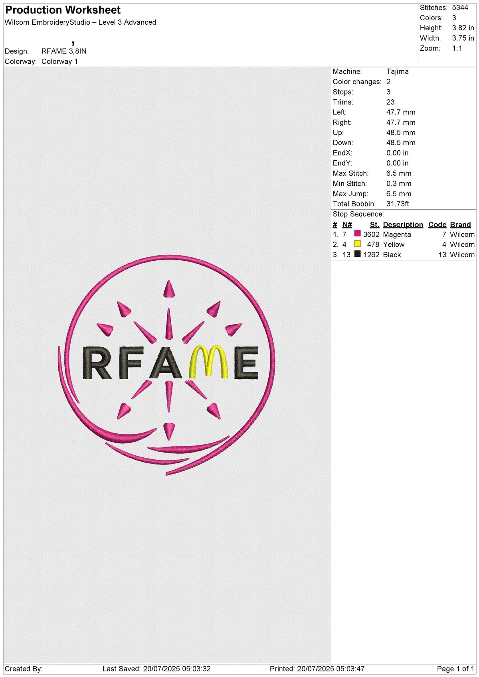Viewport: 479px width, 677px height.
Task: Click the 'Code' column header
Action: (x=437, y=224)
